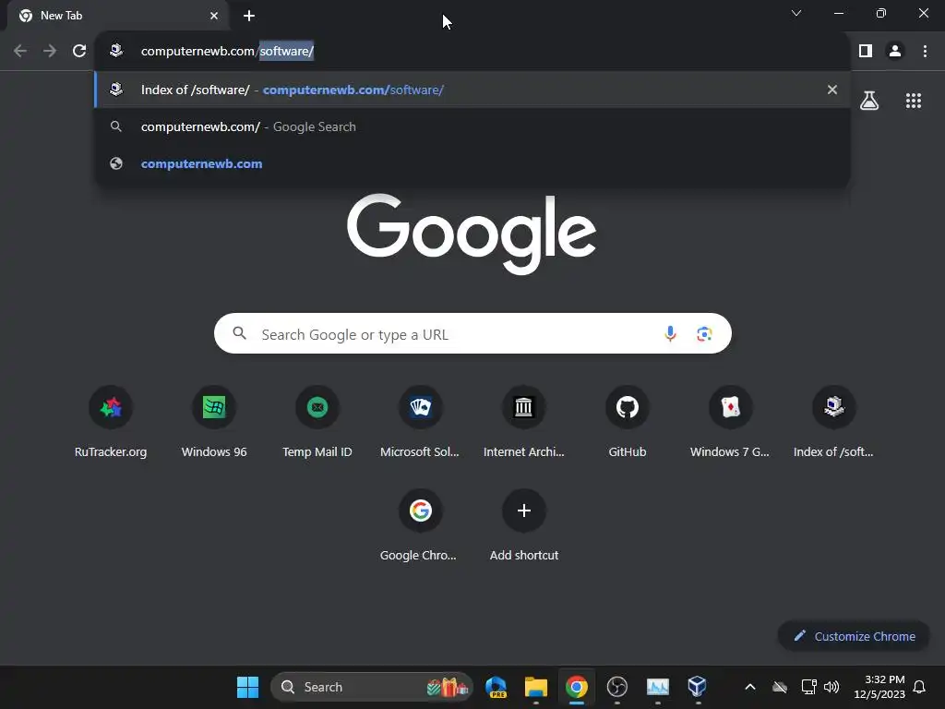
Task: Click the Chrome taskbar icon
Action: coord(577,687)
